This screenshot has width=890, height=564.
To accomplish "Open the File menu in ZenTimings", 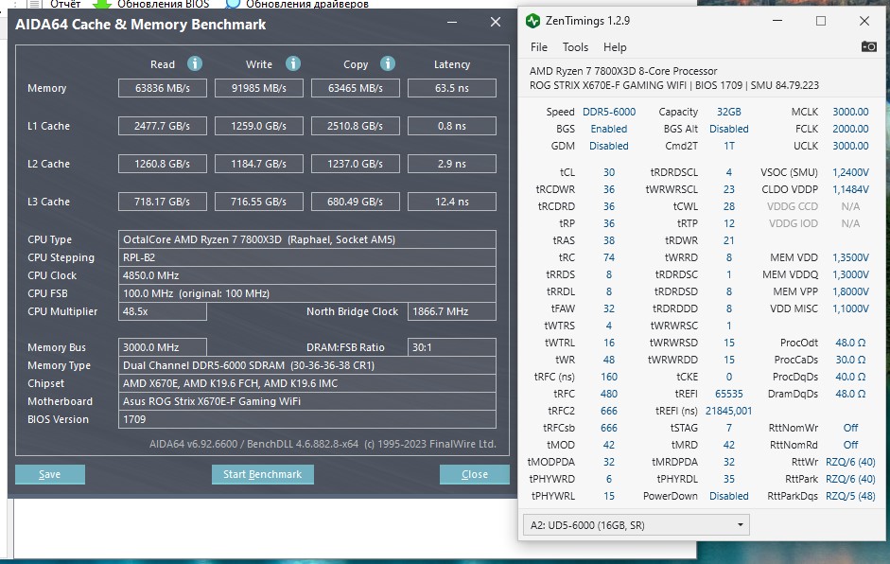I will coord(539,47).
